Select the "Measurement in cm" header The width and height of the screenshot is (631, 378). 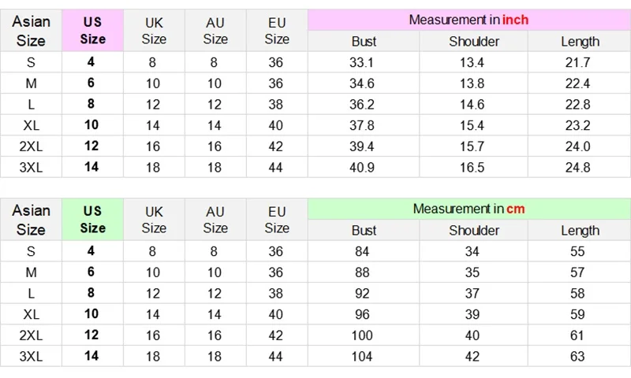pos(469,209)
